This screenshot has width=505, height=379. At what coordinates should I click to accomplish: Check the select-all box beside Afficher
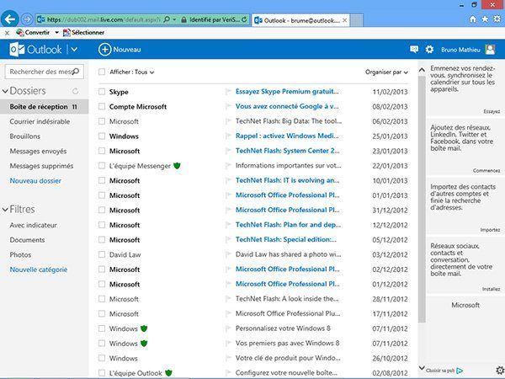point(102,72)
